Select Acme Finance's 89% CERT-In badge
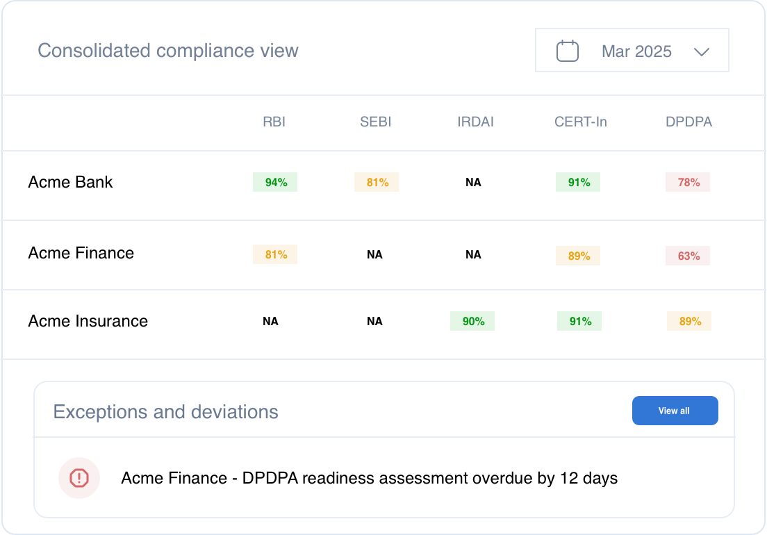The image size is (767, 535). pos(578,256)
